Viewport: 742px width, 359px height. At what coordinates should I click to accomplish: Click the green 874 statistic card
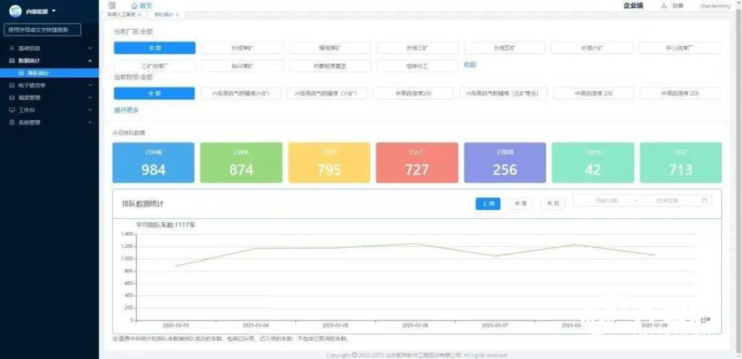pyautogui.click(x=241, y=162)
